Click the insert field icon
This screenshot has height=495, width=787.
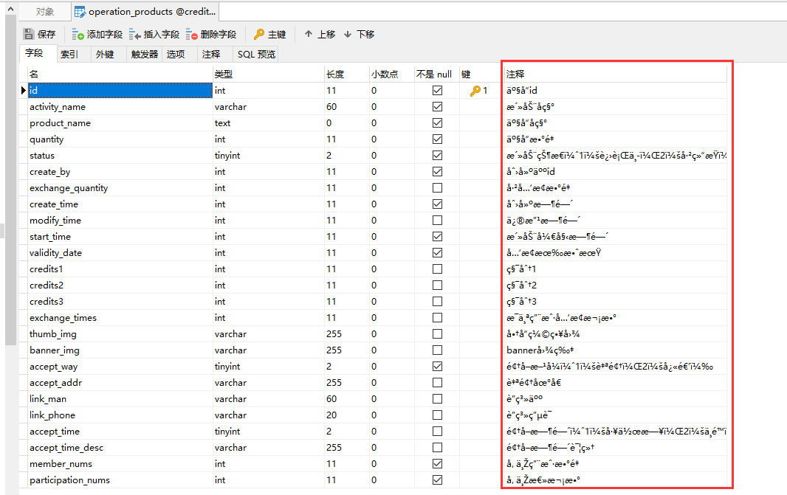pos(135,34)
